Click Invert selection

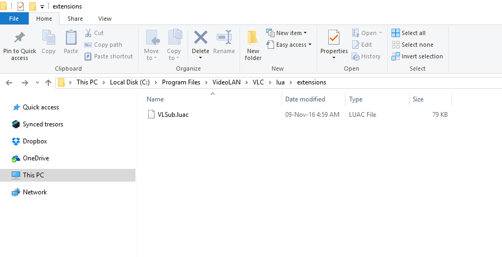(x=422, y=56)
